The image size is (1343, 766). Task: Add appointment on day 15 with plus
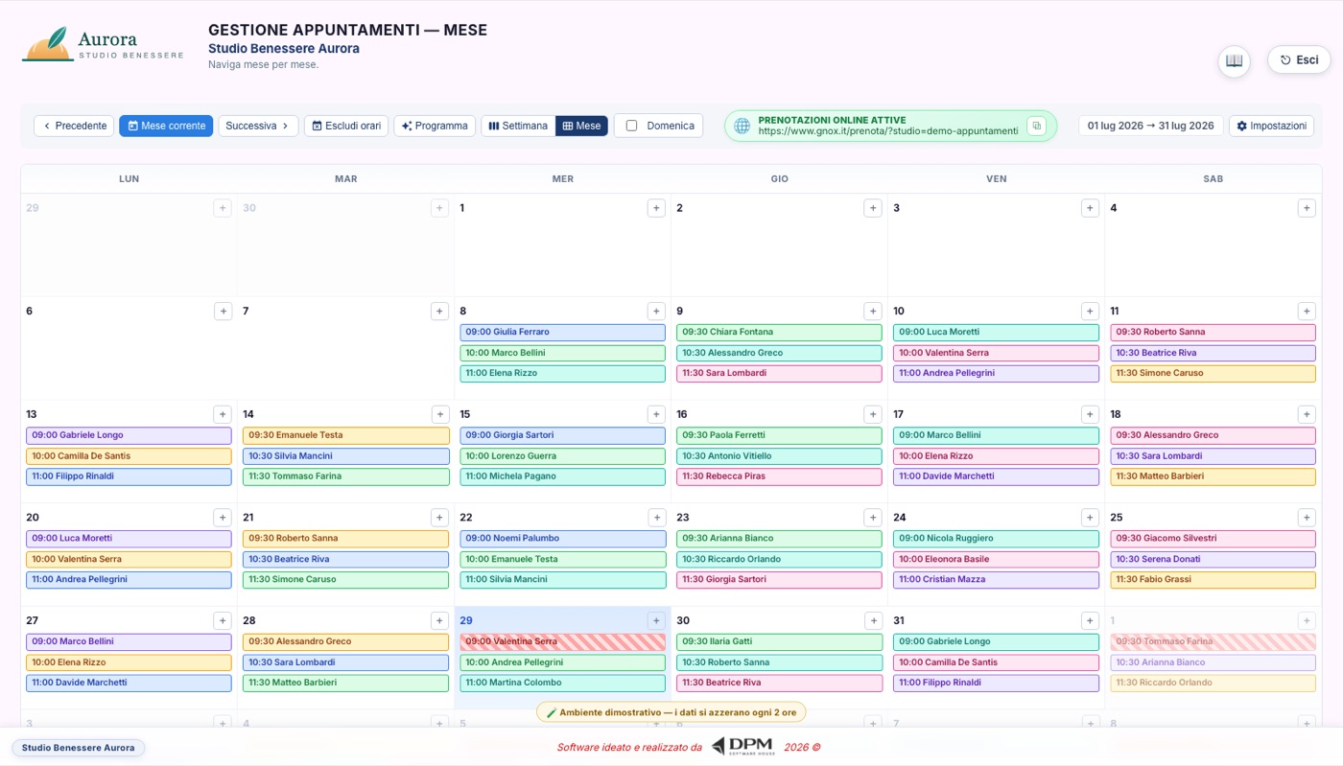point(656,414)
